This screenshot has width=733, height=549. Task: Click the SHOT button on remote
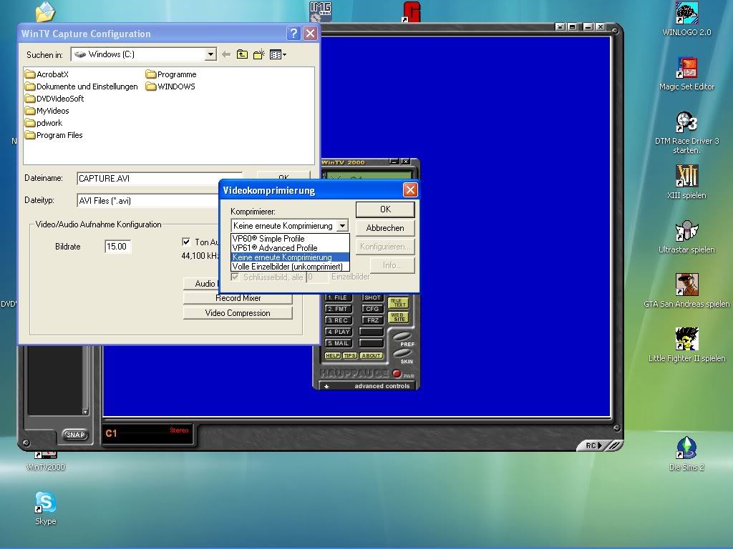point(372,297)
